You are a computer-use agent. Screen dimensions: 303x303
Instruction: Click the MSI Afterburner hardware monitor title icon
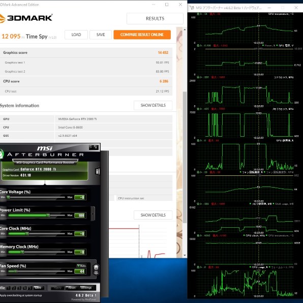coord(192,8)
